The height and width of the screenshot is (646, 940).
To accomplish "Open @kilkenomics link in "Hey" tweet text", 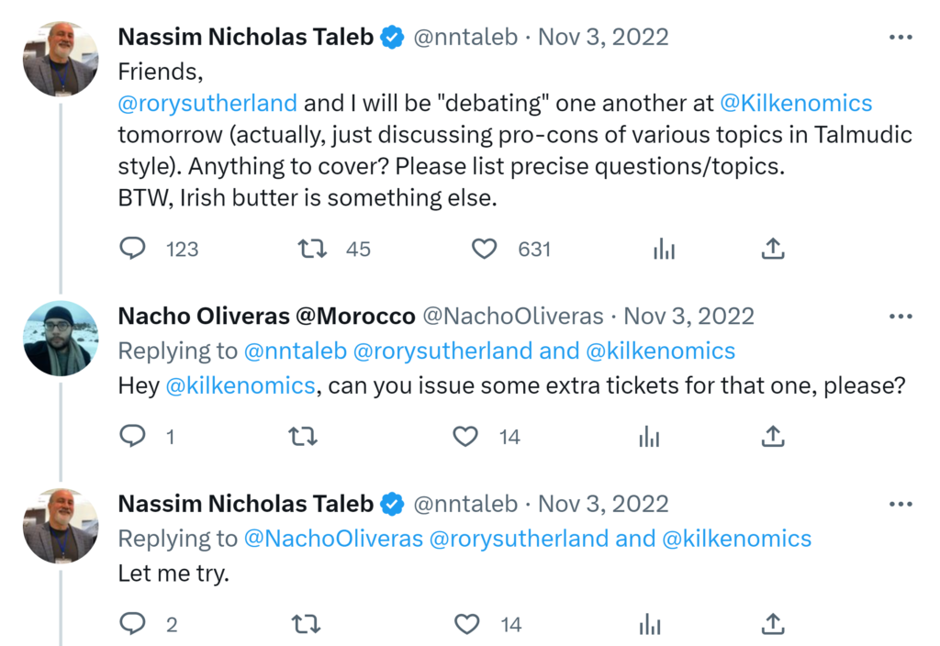I will pos(241,385).
